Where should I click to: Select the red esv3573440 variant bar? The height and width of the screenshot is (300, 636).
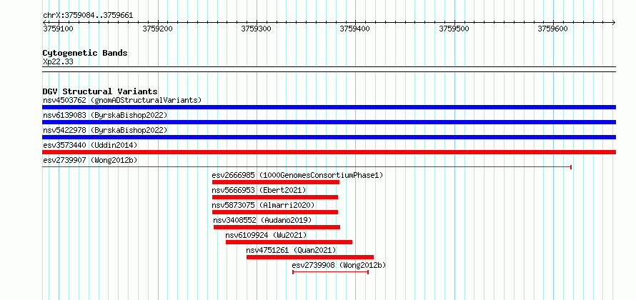pyautogui.click(x=329, y=152)
